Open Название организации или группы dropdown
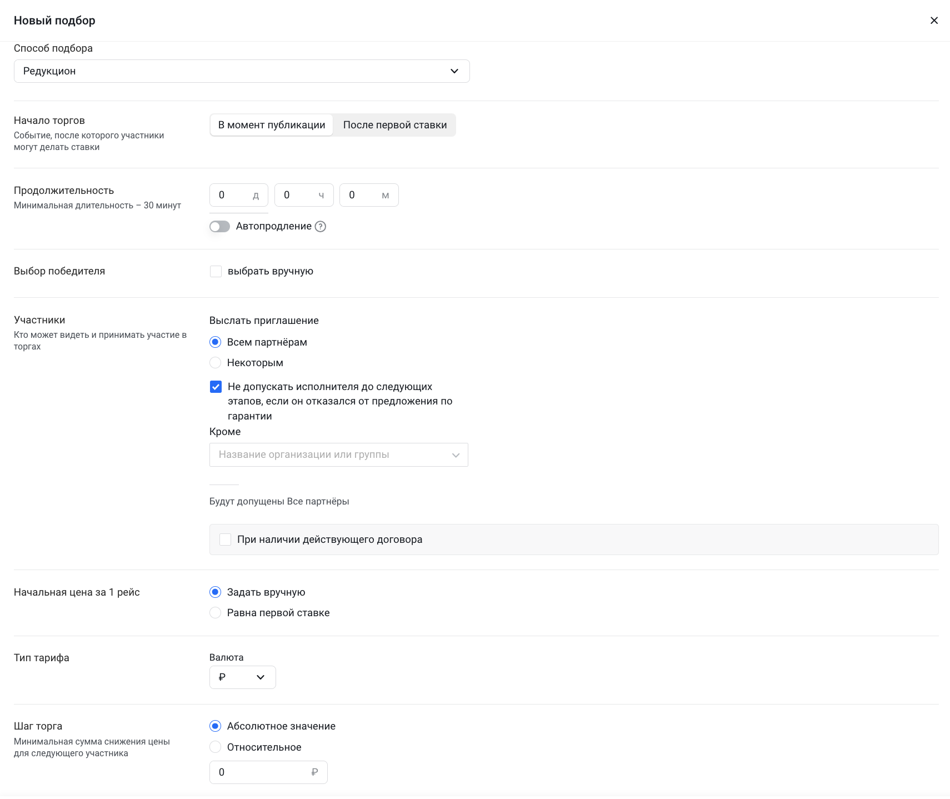Screen dimensions: 950x799 [x=339, y=455]
